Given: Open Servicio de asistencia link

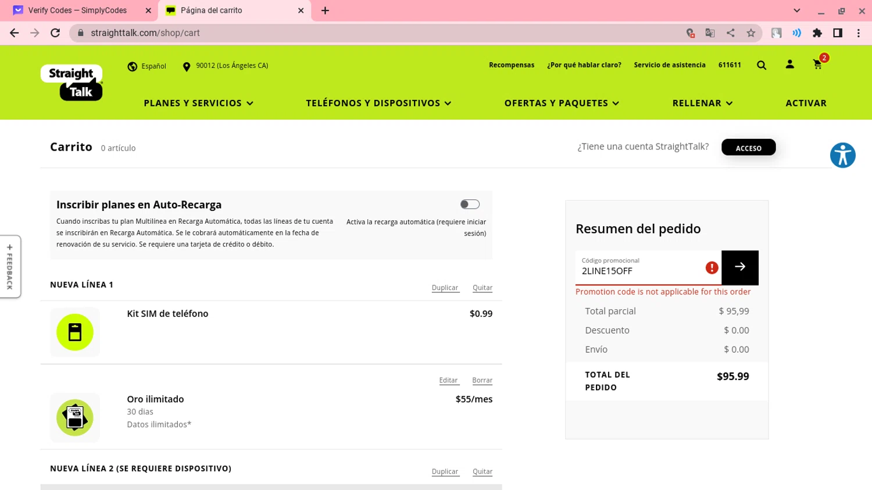Looking at the screenshot, I should (670, 65).
